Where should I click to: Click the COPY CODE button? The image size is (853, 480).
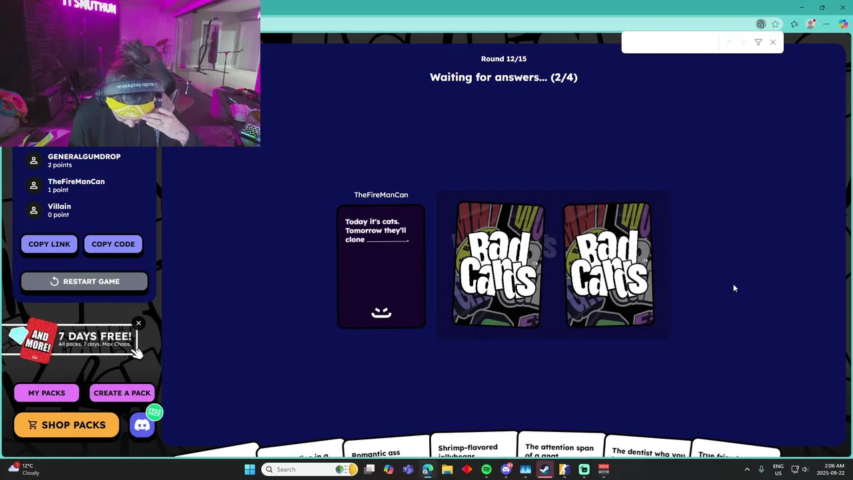113,244
